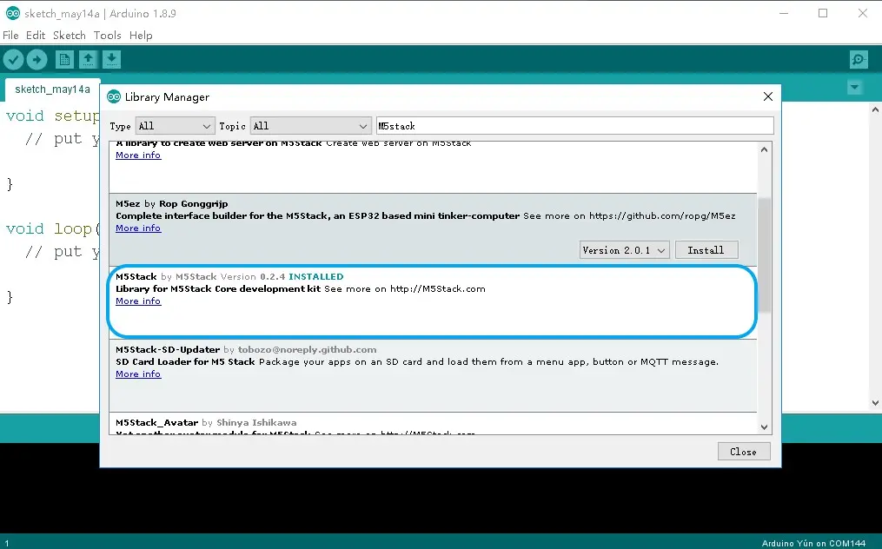Open More info link for M5ez
This screenshot has width=882, height=549.
[x=138, y=228]
